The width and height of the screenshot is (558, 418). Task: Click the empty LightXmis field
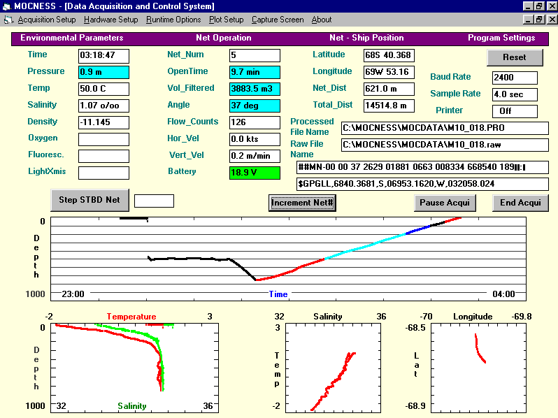[x=103, y=173]
